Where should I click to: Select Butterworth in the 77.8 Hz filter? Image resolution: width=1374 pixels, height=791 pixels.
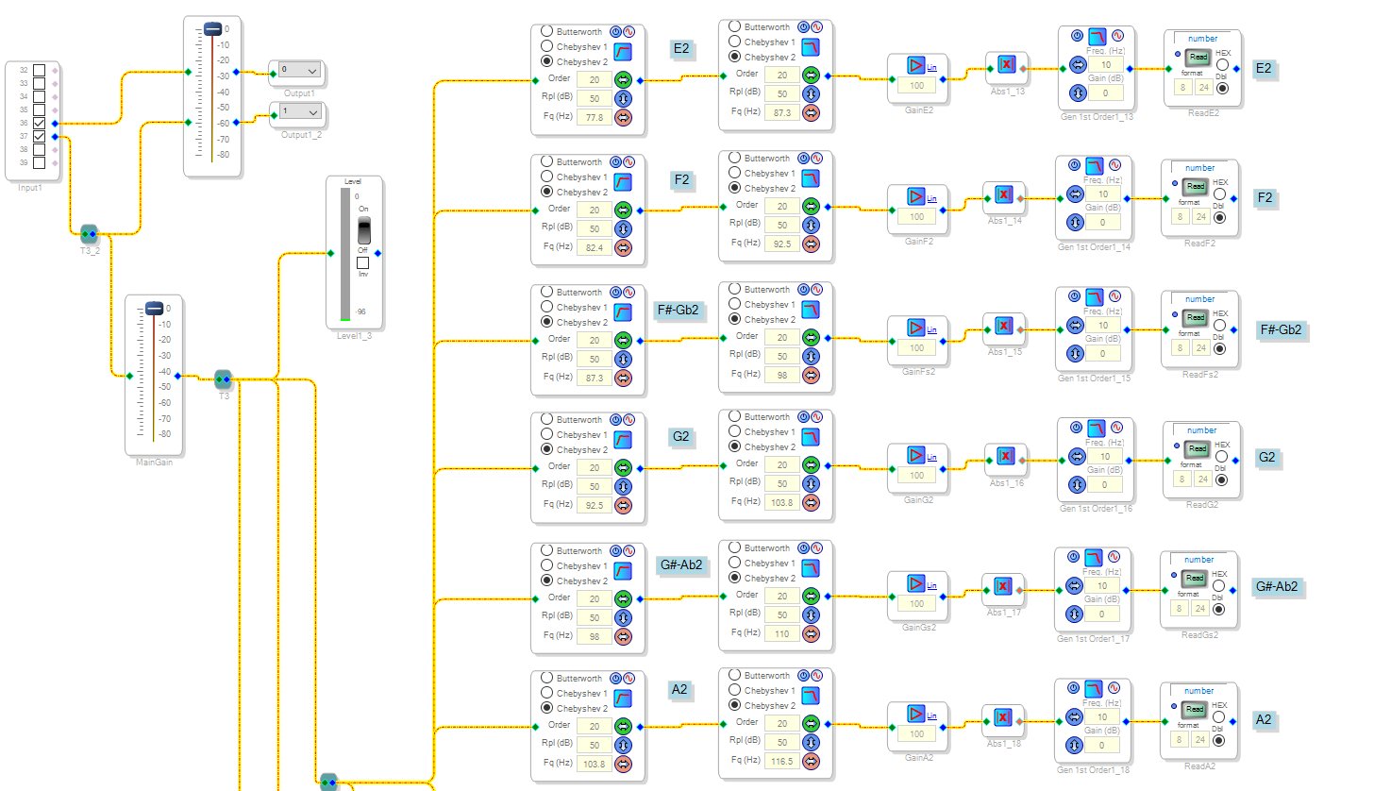pyautogui.click(x=546, y=31)
